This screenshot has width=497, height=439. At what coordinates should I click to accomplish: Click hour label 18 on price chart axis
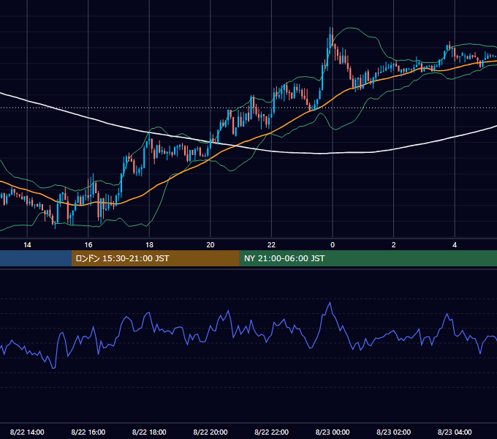click(x=149, y=245)
